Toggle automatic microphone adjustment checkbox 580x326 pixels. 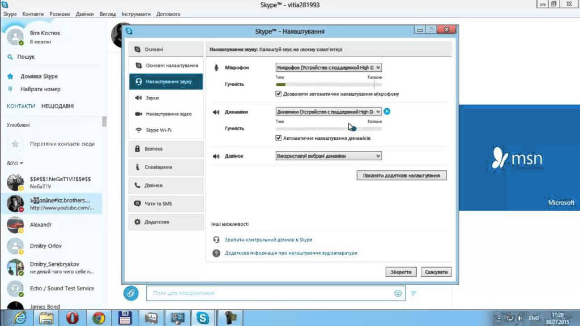click(x=279, y=94)
